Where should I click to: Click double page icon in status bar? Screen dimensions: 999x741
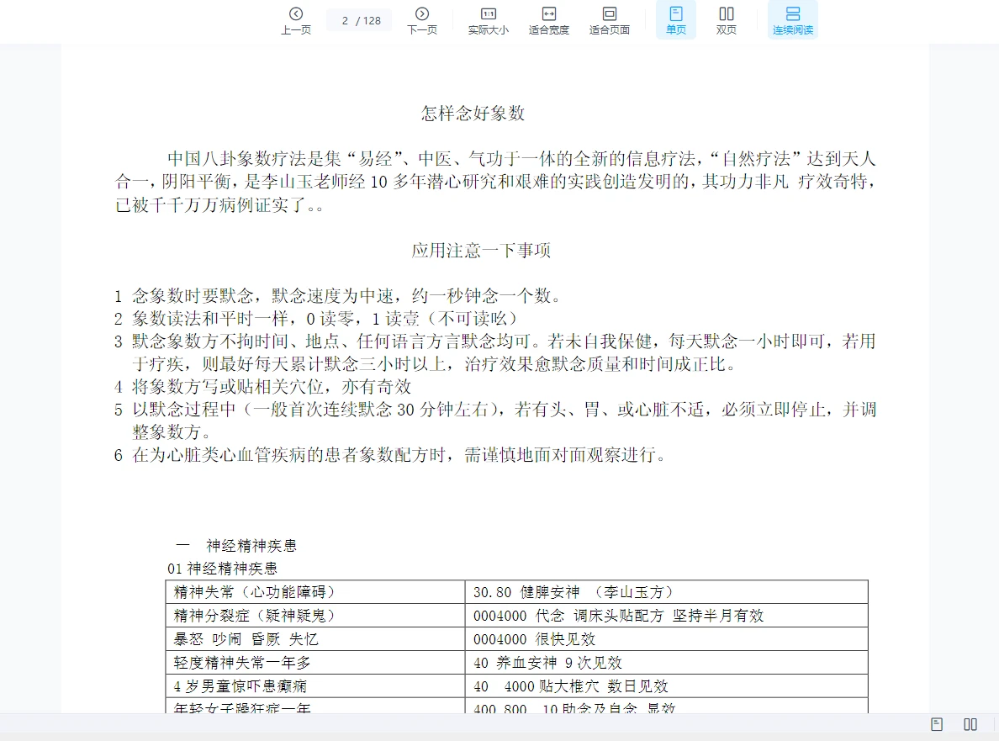(x=970, y=724)
